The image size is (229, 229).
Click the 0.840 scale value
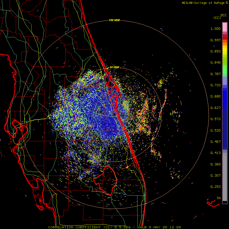[x=216, y=63]
